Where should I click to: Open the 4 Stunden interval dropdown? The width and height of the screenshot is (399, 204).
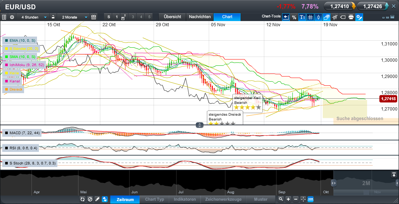pyautogui.click(x=32, y=17)
